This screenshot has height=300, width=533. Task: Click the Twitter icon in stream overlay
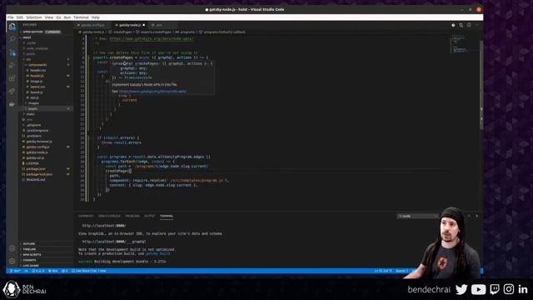461,289
